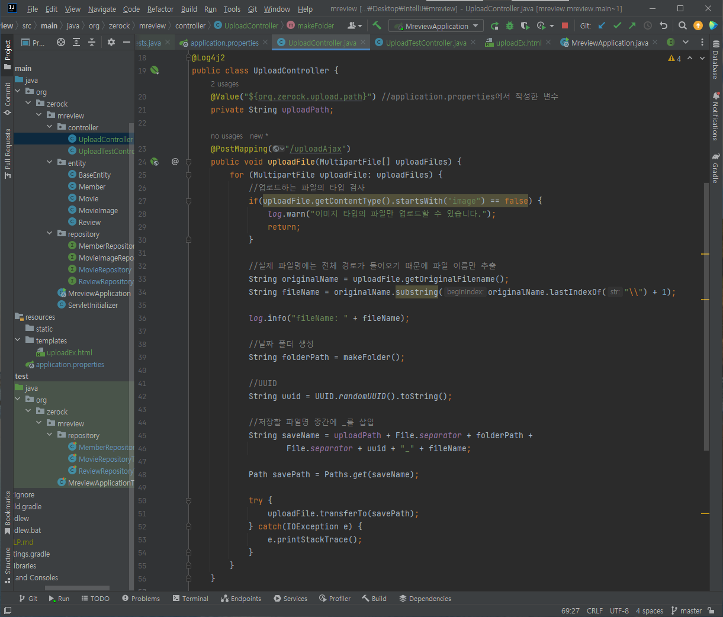
Task: Open the Database tool window
Action: pos(716,60)
